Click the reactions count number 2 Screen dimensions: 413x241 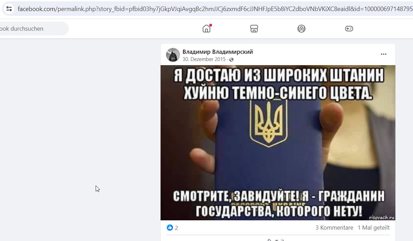pos(176,228)
